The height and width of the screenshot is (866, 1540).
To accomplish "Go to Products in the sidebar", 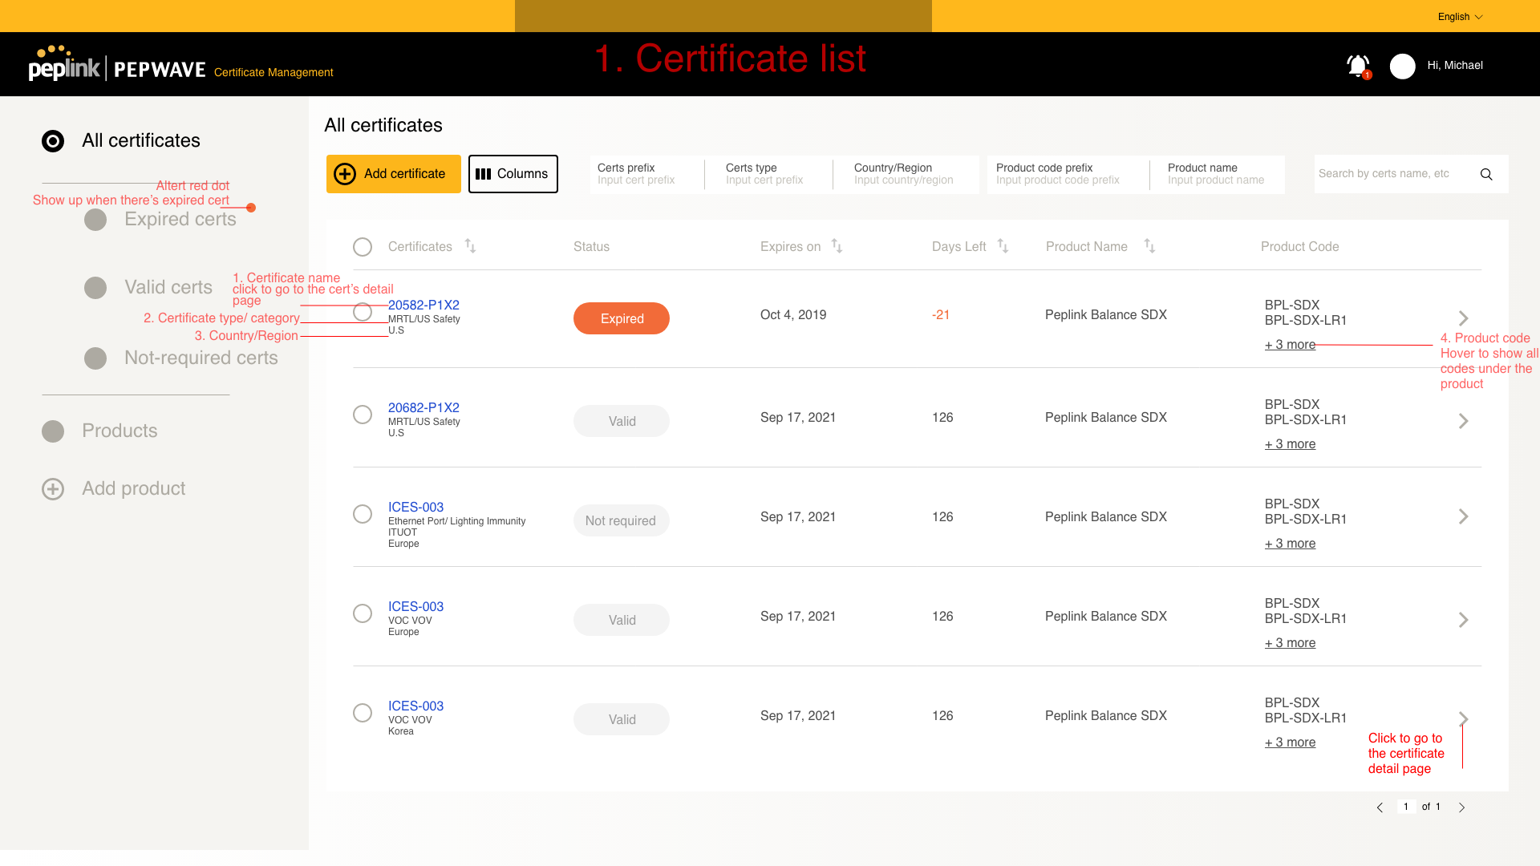I will pyautogui.click(x=120, y=431).
